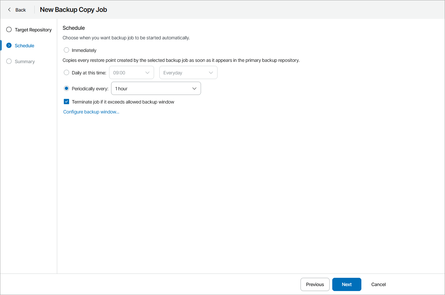This screenshot has height=295, width=445.
Task: Cancel the backup copy job wizard
Action: (x=378, y=284)
